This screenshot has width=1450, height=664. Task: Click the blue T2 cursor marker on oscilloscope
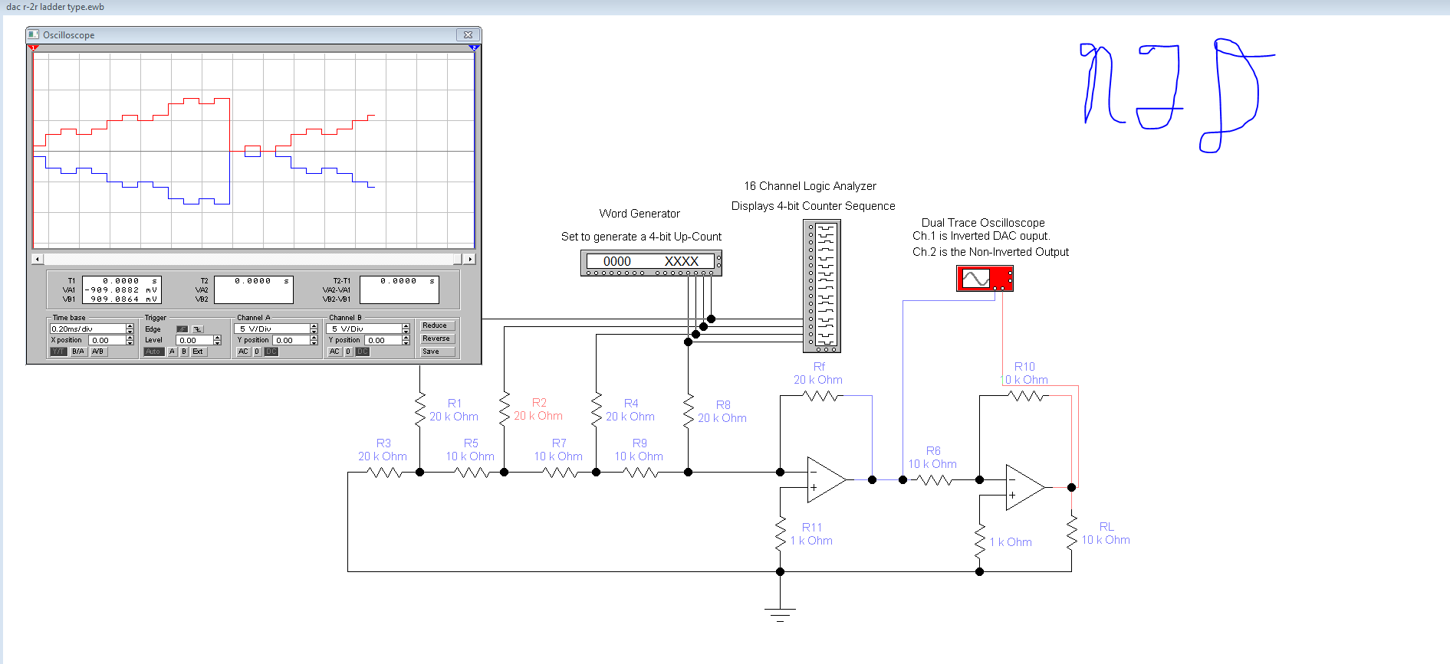[474, 47]
